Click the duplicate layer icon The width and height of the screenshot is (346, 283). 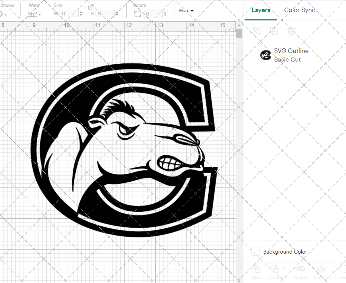coord(274,31)
